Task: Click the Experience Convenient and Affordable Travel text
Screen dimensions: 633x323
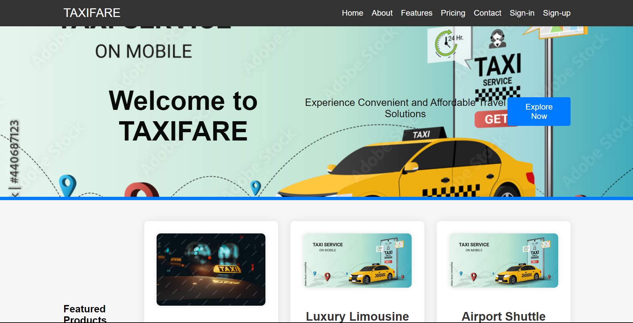Action: click(405, 108)
